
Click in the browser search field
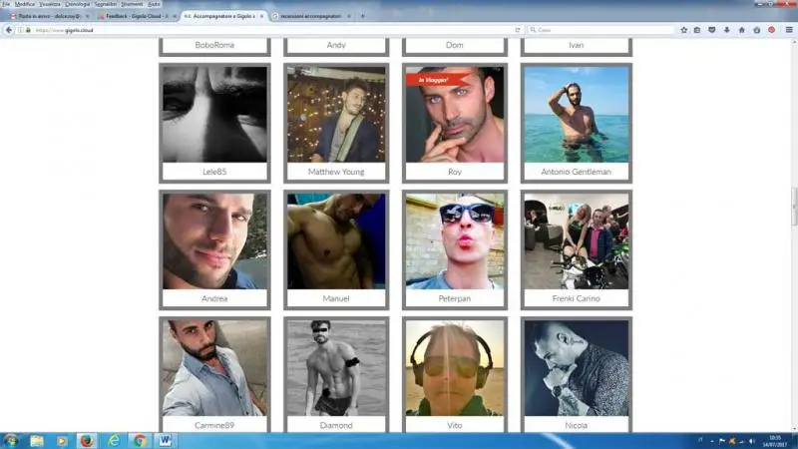pyautogui.click(x=598, y=30)
